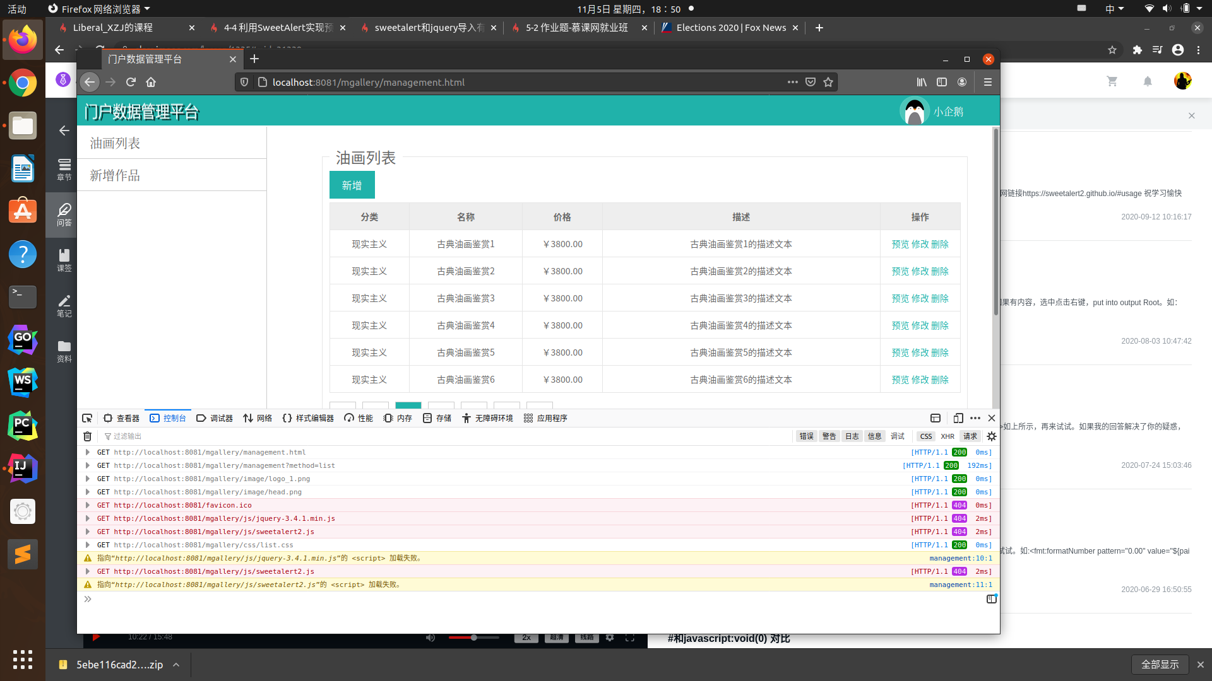Switch to Elections 2020 Fox News tab
The width and height of the screenshot is (1212, 681).
(x=730, y=28)
